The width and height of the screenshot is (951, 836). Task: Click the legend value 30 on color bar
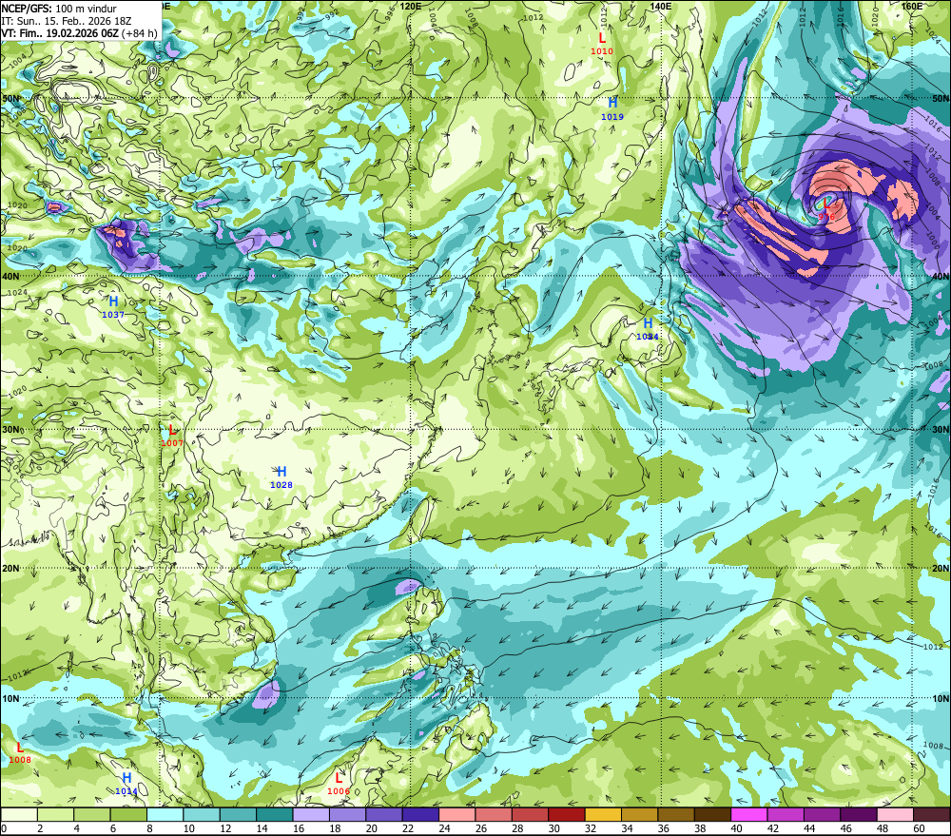553,828
